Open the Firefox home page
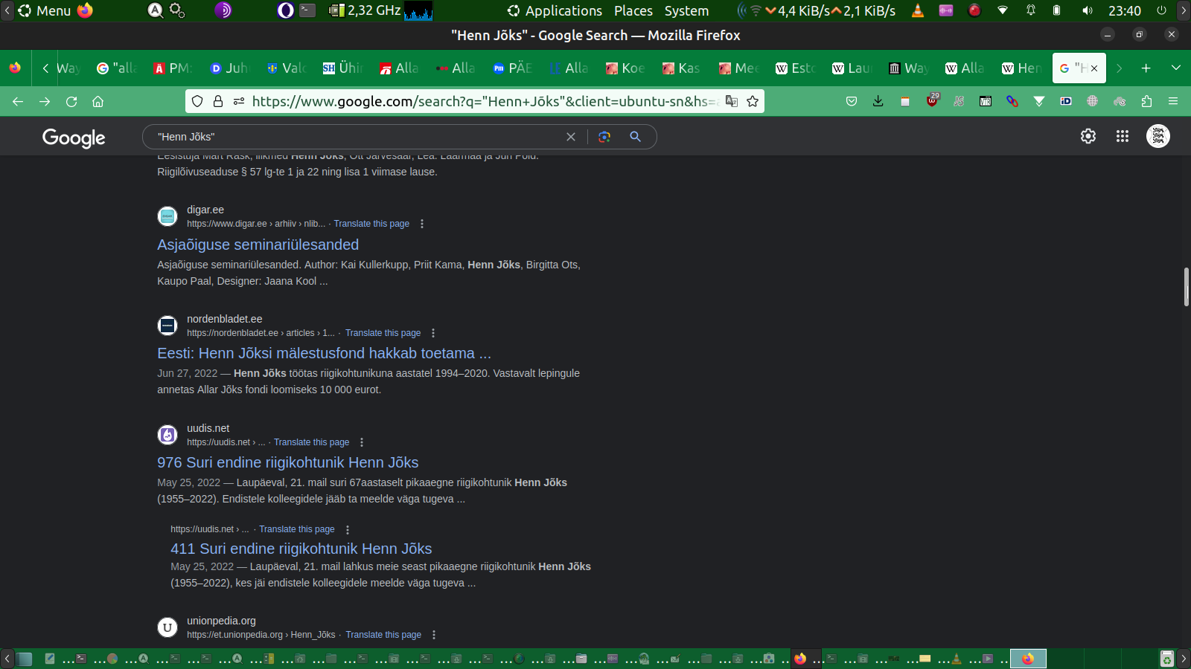1191x669 pixels. point(98,101)
